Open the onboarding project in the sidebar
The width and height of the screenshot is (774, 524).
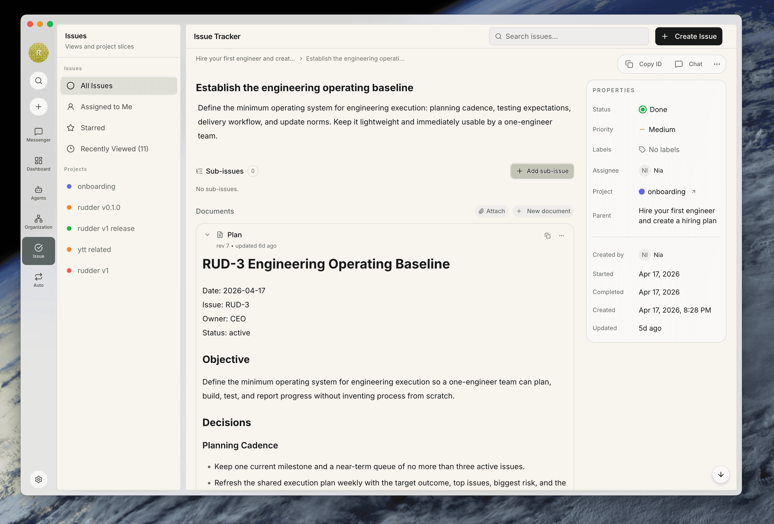tap(118, 186)
